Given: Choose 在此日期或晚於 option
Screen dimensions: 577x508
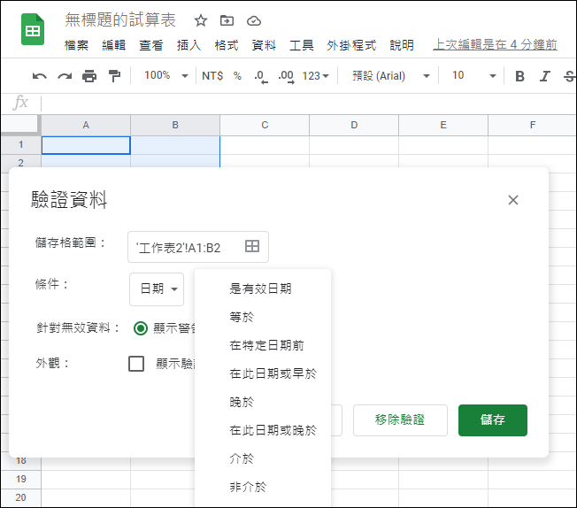Looking at the screenshot, I should [263, 430].
